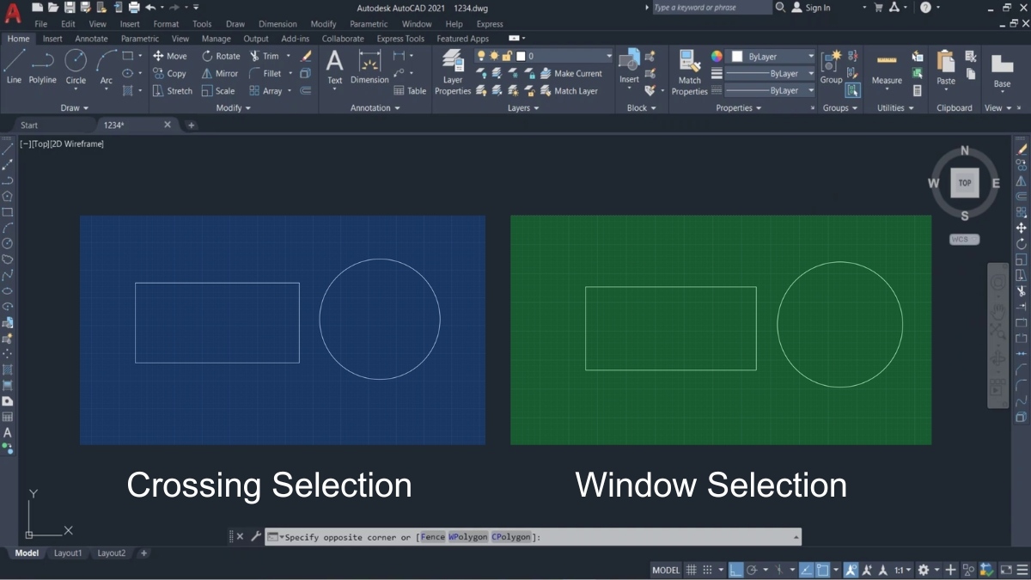Click the white ByLayer color swatch
1031x580 pixels.
pyautogui.click(x=737, y=57)
